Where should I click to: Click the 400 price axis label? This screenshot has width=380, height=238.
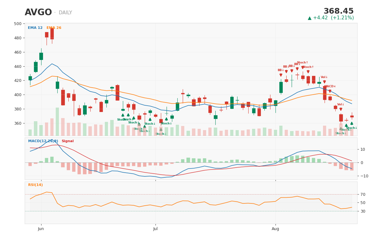[18, 95]
